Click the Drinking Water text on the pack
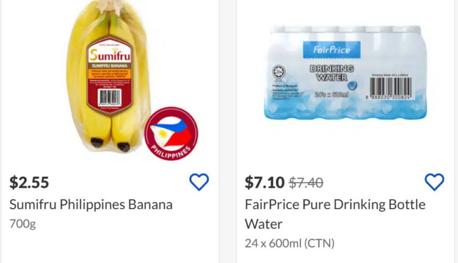 (332, 73)
